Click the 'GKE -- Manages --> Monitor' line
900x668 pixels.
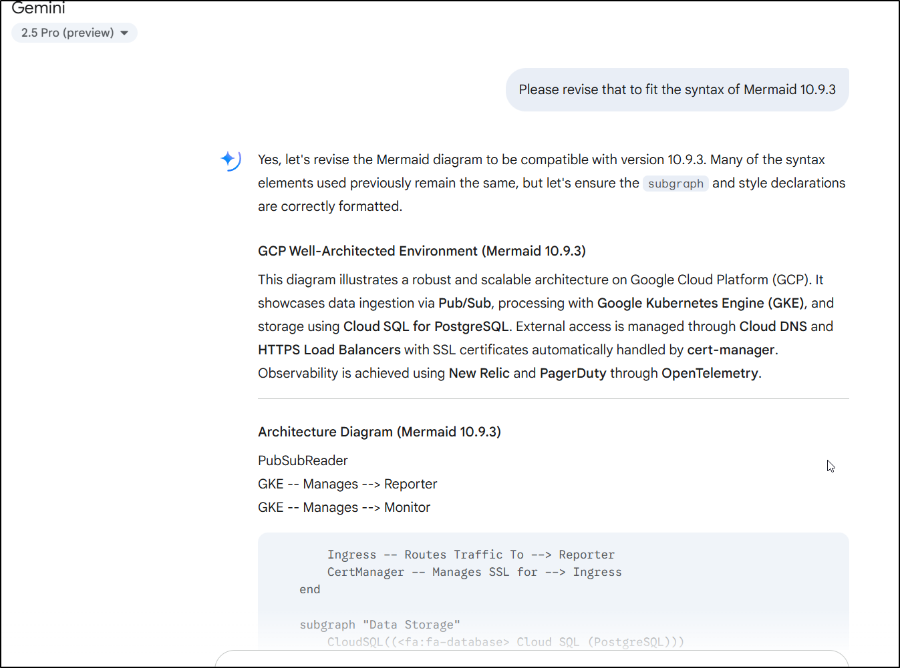[344, 507]
